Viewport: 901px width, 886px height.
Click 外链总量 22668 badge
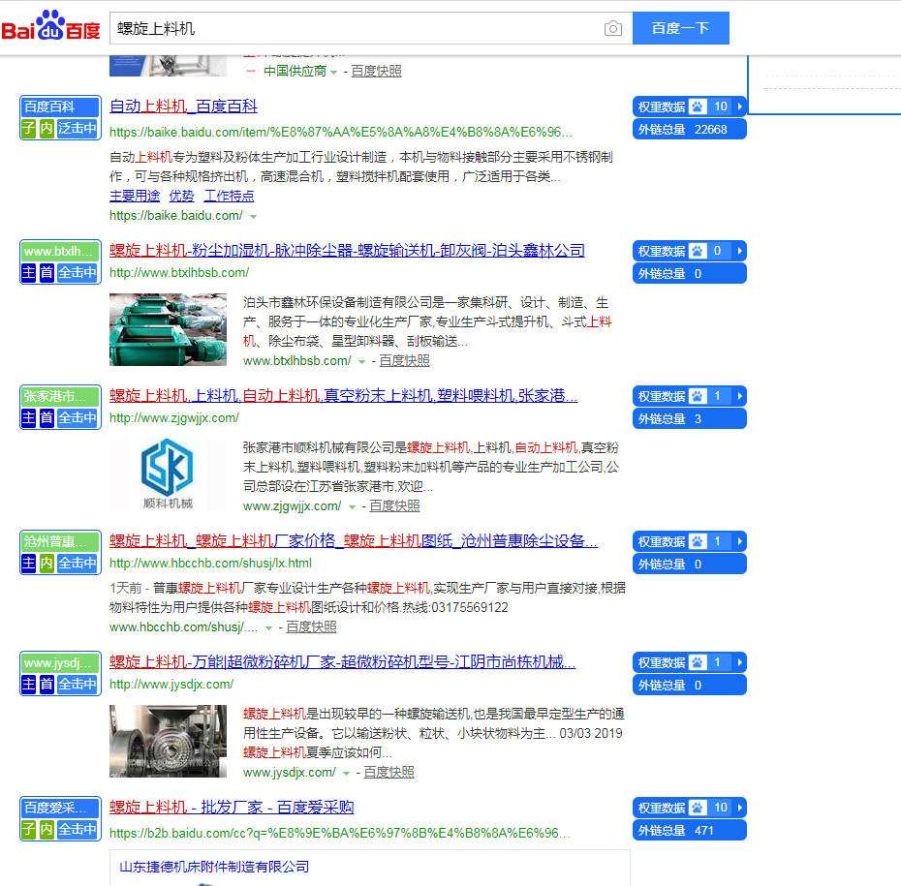(x=689, y=130)
